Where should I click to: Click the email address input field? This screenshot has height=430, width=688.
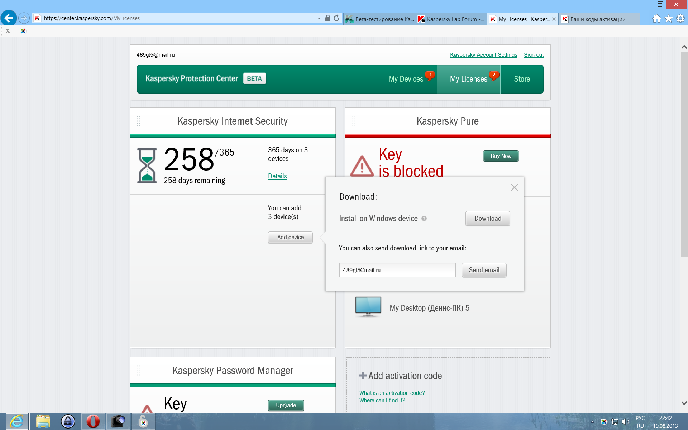pyautogui.click(x=397, y=270)
